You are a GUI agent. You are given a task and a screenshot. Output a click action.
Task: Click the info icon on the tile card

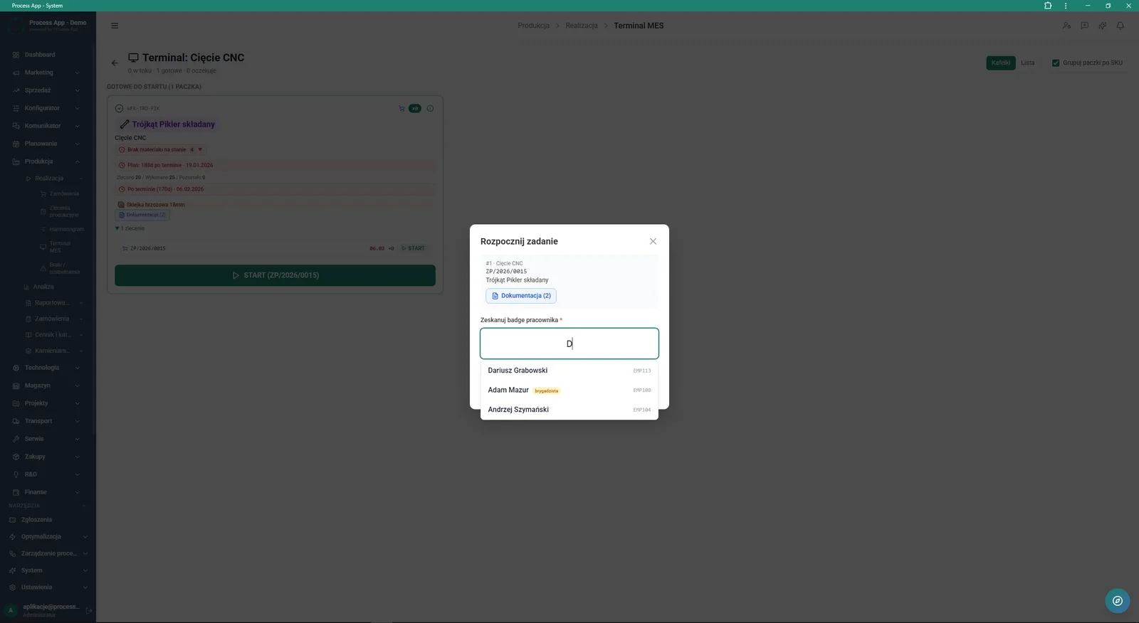[x=430, y=109]
